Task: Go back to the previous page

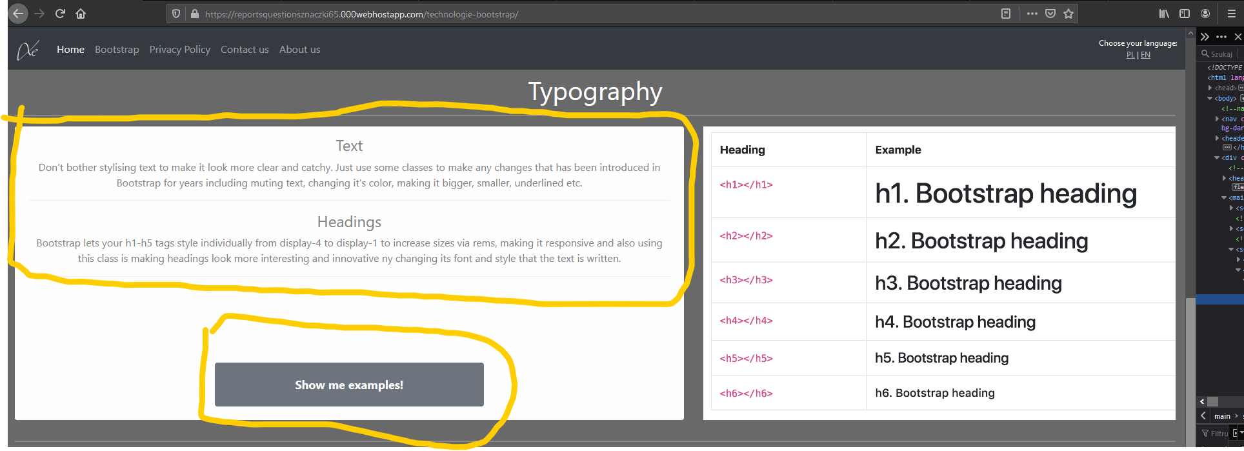Action: [18, 14]
